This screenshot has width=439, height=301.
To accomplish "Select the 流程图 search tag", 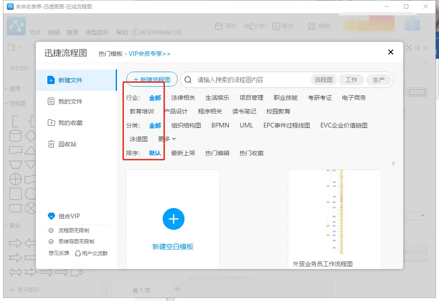I will pyautogui.click(x=323, y=80).
